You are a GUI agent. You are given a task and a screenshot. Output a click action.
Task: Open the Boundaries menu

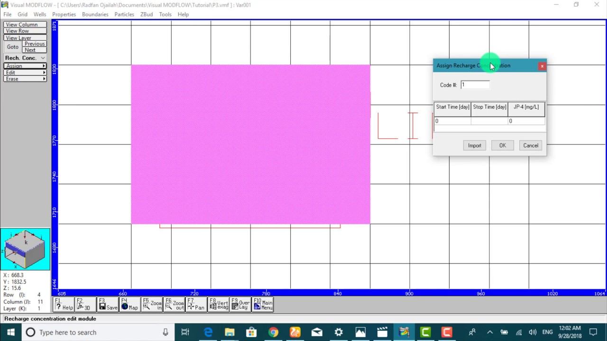(95, 14)
